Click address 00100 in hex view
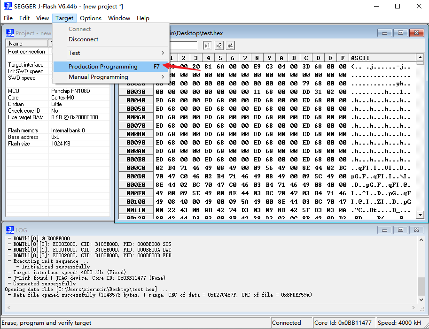The image size is (429, 329). (x=136, y=202)
